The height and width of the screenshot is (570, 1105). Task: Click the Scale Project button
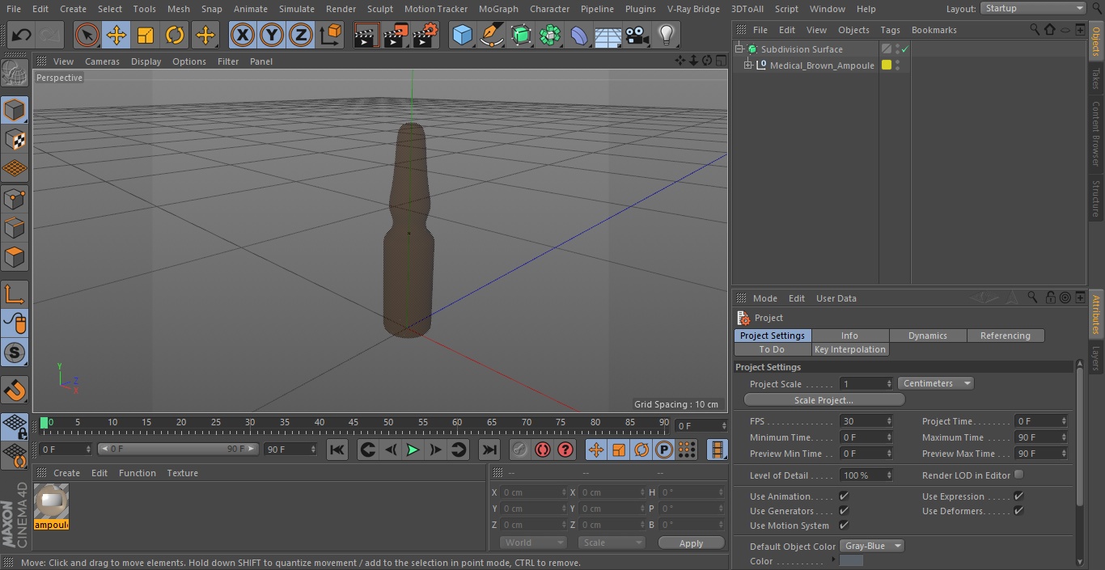[823, 400]
